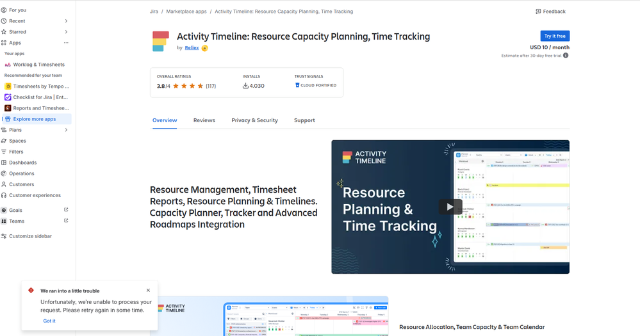Open the Reliex vendor link

tap(192, 48)
